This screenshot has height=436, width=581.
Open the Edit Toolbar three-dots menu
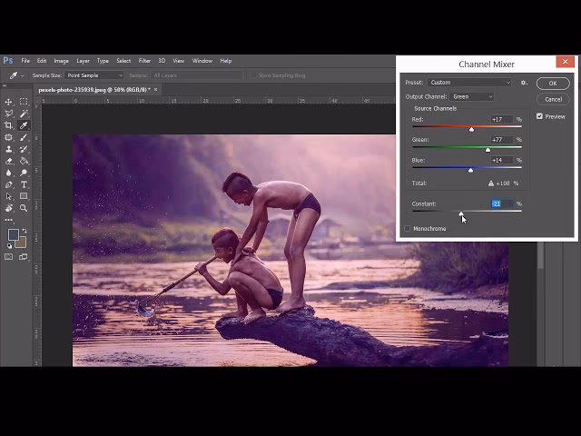point(8,220)
